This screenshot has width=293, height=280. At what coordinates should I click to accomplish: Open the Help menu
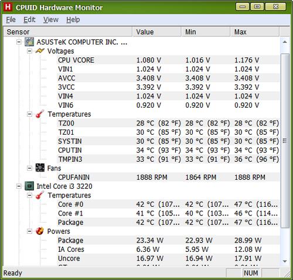73,20
